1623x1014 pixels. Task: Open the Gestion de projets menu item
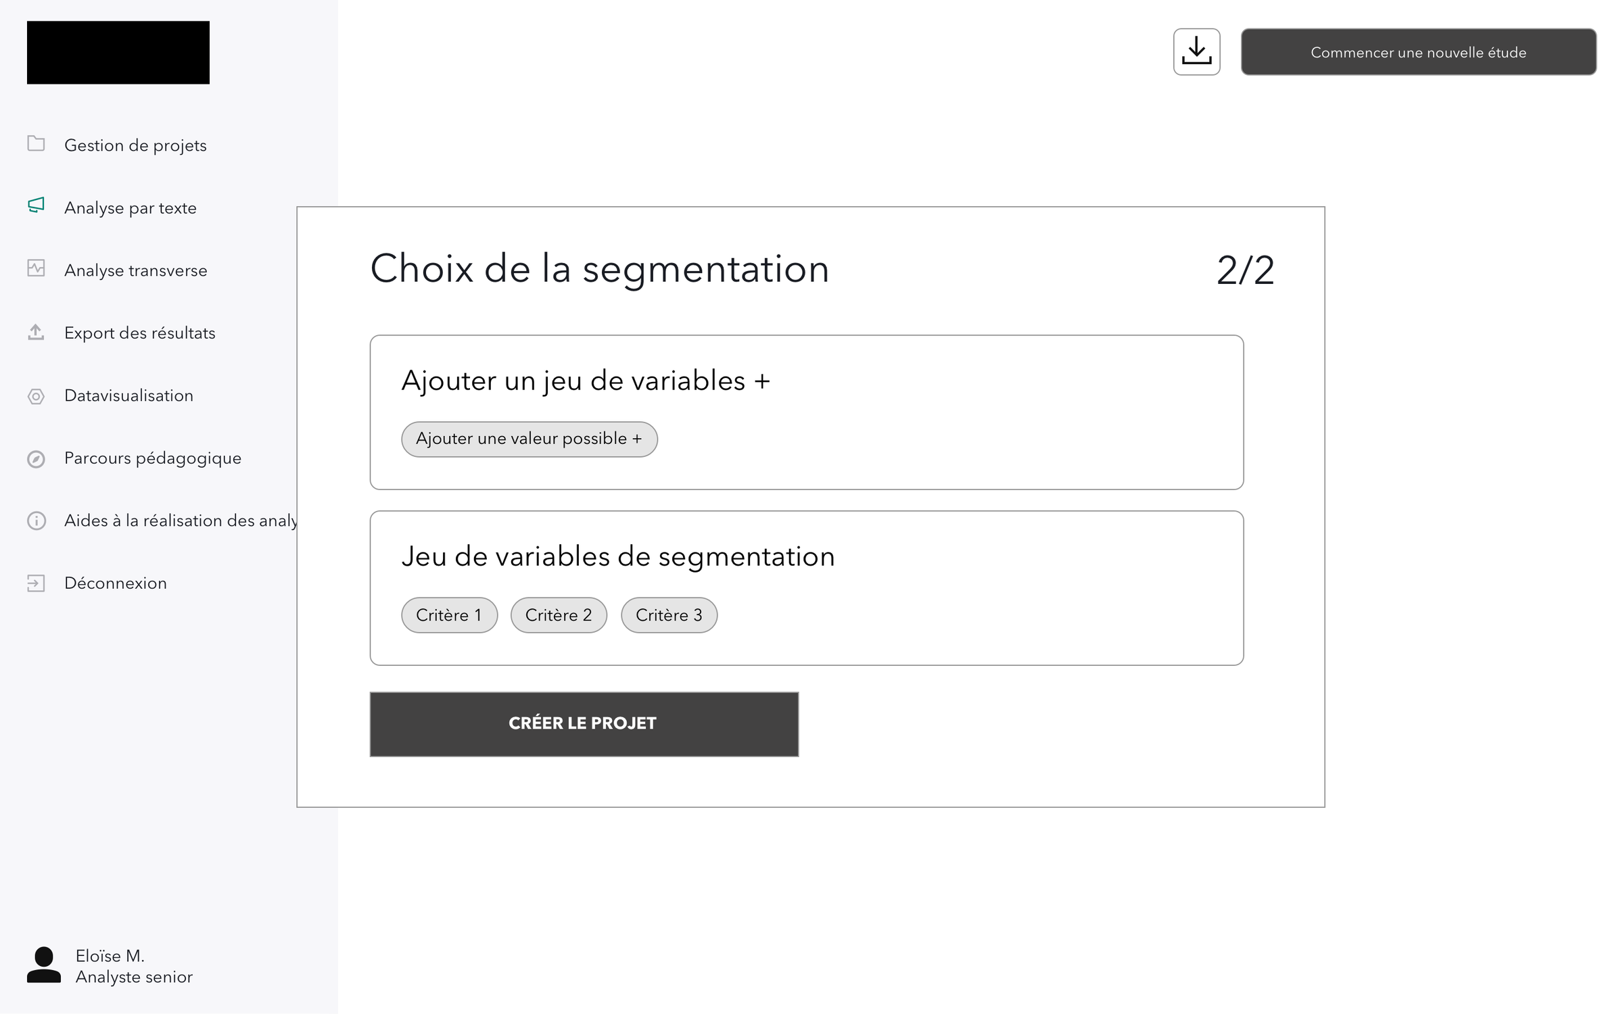pyautogui.click(x=135, y=145)
